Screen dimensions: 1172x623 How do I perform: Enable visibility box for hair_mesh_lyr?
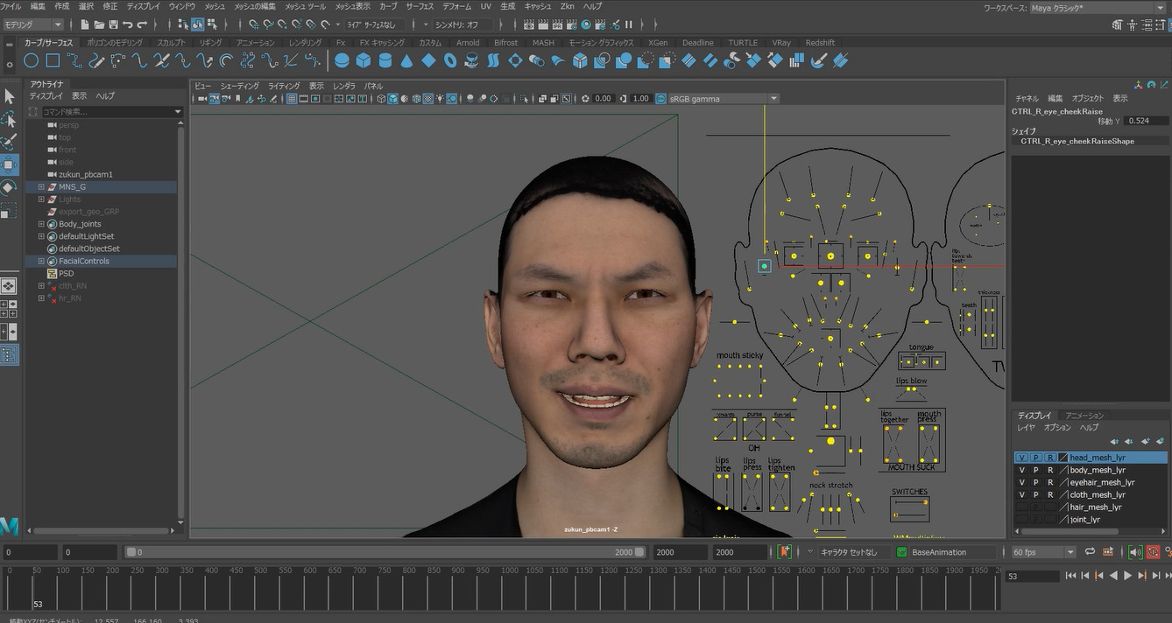pos(1021,507)
